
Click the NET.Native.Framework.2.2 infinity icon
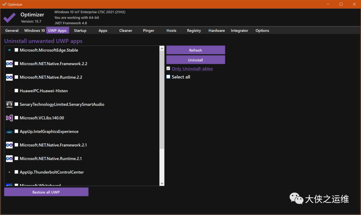click(x=9, y=64)
